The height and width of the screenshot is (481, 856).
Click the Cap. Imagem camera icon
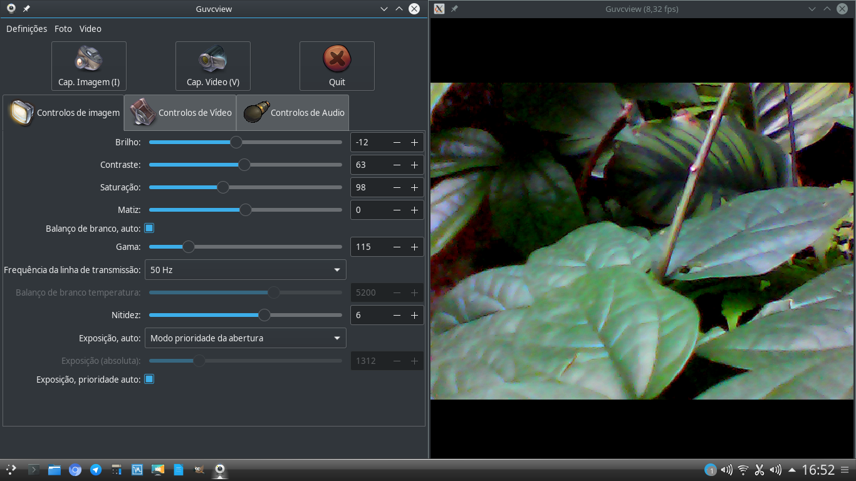point(88,59)
